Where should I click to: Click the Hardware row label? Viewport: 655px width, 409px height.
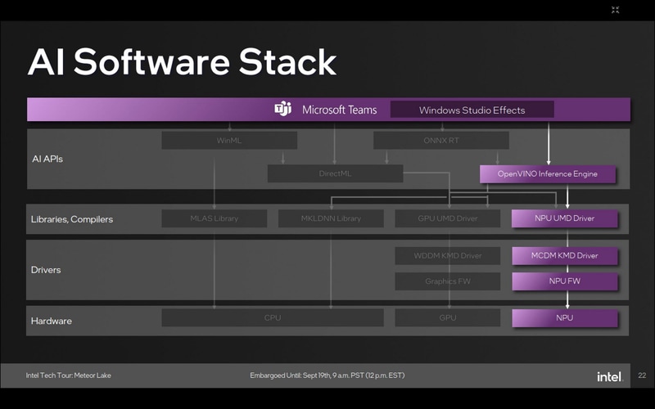coord(51,321)
